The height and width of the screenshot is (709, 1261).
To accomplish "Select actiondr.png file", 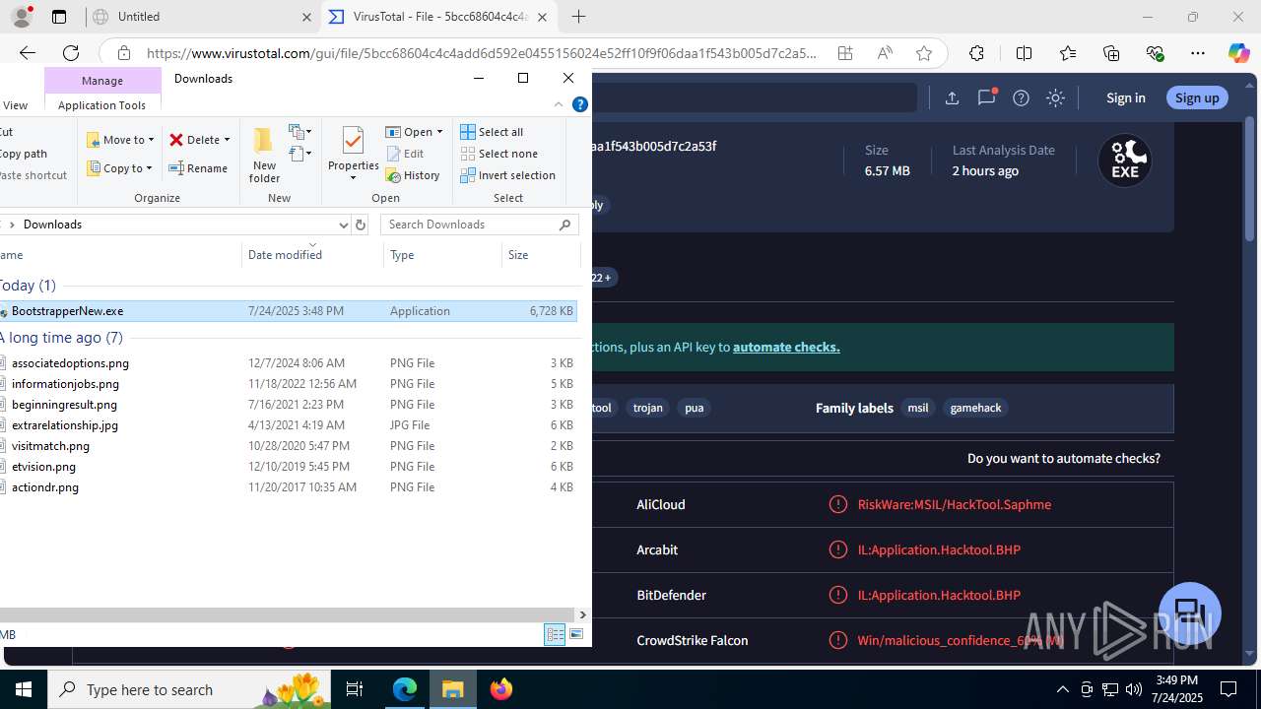I will click(288, 487).
